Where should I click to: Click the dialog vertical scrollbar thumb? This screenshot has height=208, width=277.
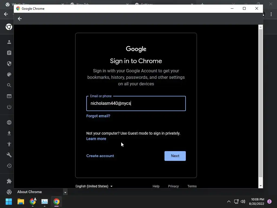coord(260,103)
